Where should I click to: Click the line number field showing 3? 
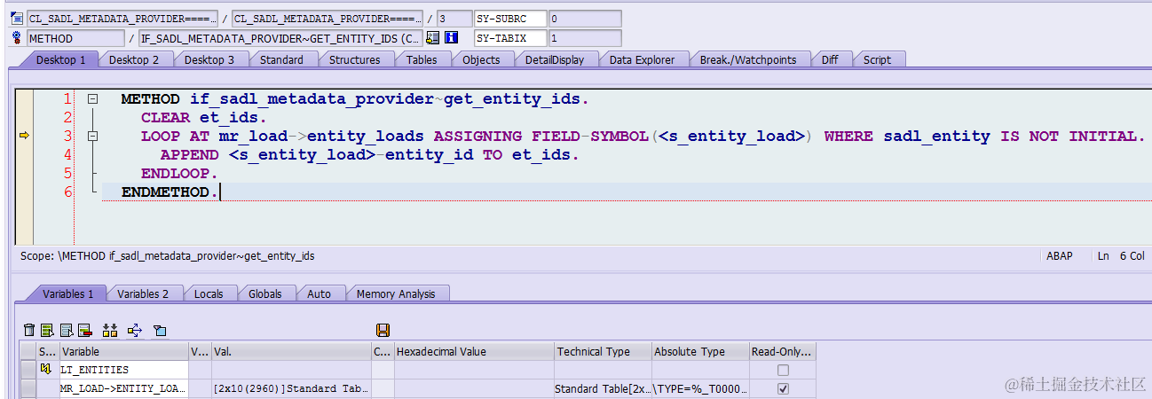tap(454, 18)
